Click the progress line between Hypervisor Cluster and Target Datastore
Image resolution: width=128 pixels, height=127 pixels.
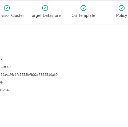click(26, 8)
